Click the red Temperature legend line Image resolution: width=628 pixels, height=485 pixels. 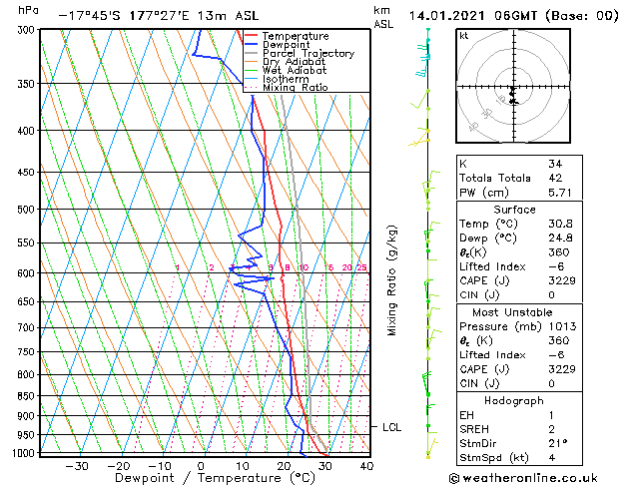click(251, 36)
